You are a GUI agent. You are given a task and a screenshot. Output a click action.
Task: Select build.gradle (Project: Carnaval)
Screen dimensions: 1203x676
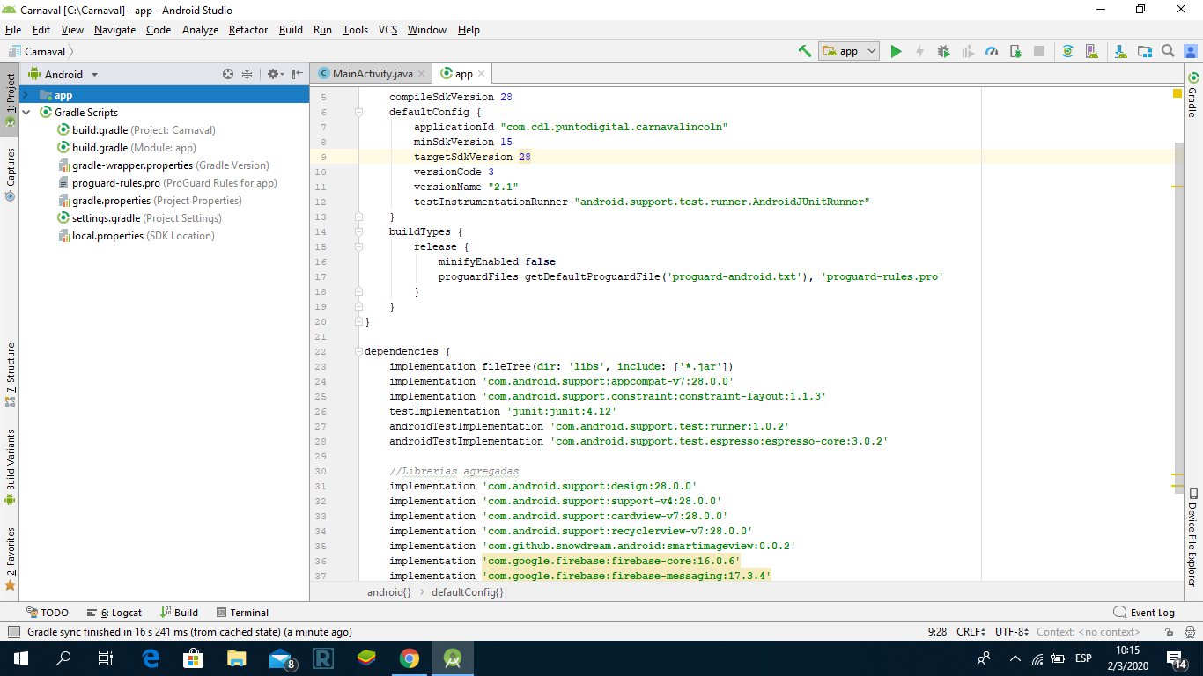tap(137, 130)
